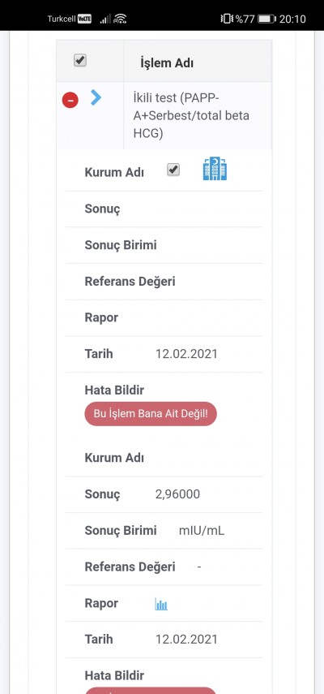
Task: Click the first Hata Bildir label
Action: pyautogui.click(x=114, y=390)
